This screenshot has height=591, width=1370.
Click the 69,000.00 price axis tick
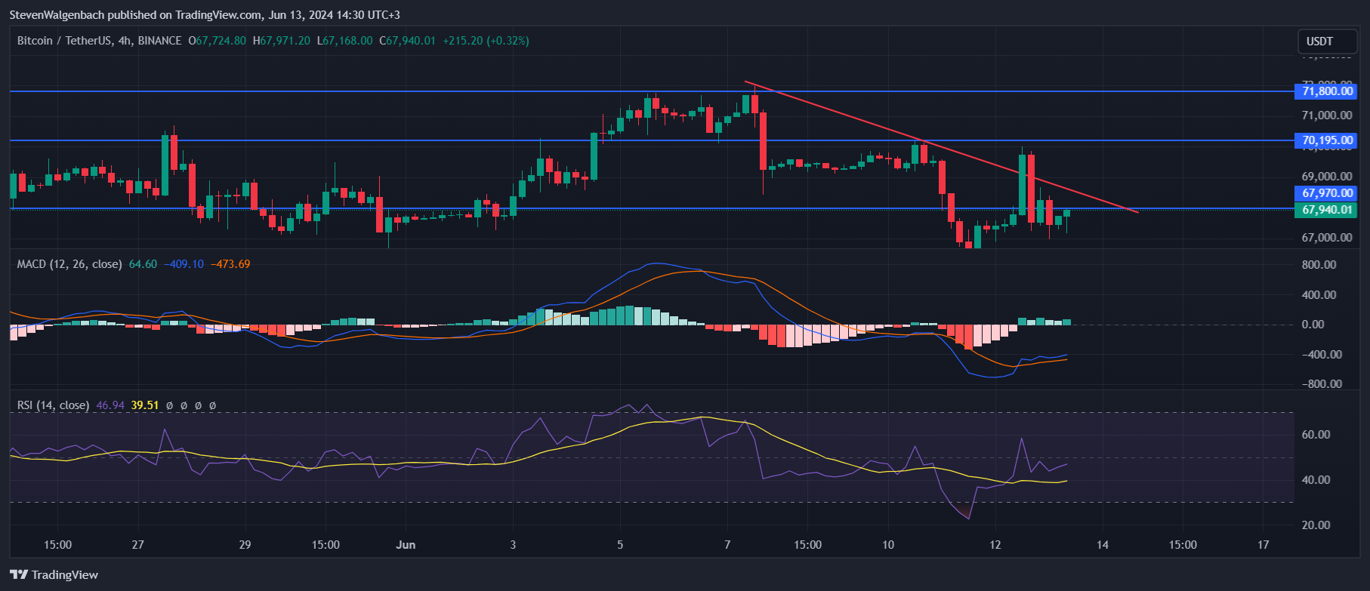click(x=1327, y=177)
